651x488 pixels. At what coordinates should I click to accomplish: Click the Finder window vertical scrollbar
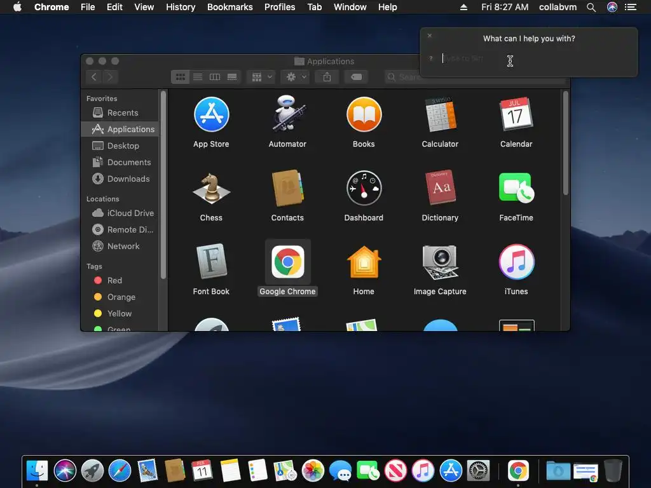point(565,143)
